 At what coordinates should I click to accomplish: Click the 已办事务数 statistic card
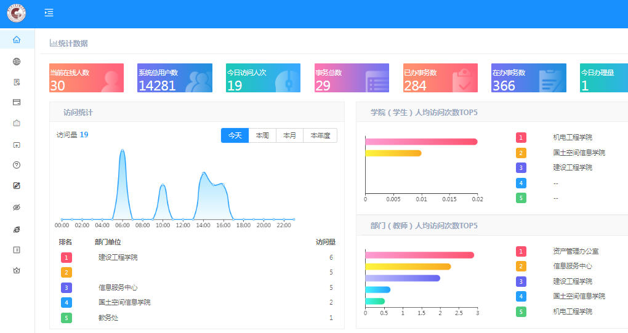click(440, 78)
